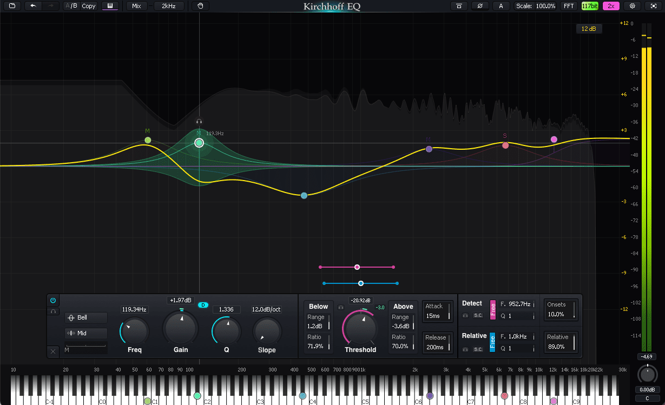Viewport: 665px width, 405px height.
Task: Toggle 117bit processing mode
Action: pyautogui.click(x=590, y=6)
